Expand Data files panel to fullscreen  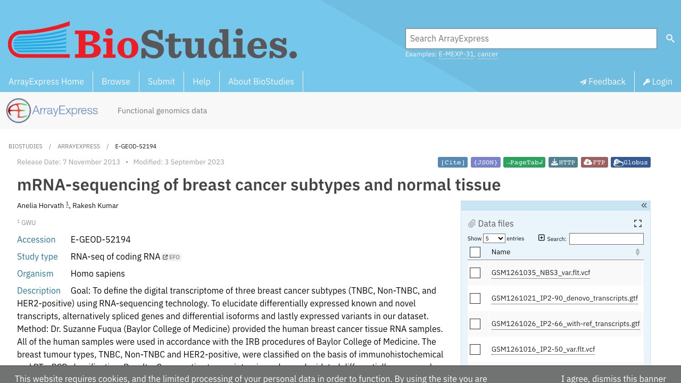[638, 223]
